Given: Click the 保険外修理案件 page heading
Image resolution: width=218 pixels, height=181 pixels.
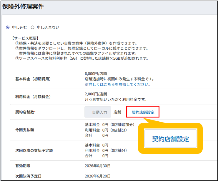Looking at the screenshot, I should pyautogui.click(x=23, y=7).
